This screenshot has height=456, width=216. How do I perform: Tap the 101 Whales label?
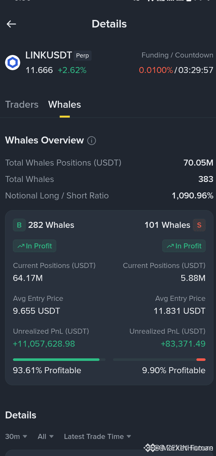point(167,225)
